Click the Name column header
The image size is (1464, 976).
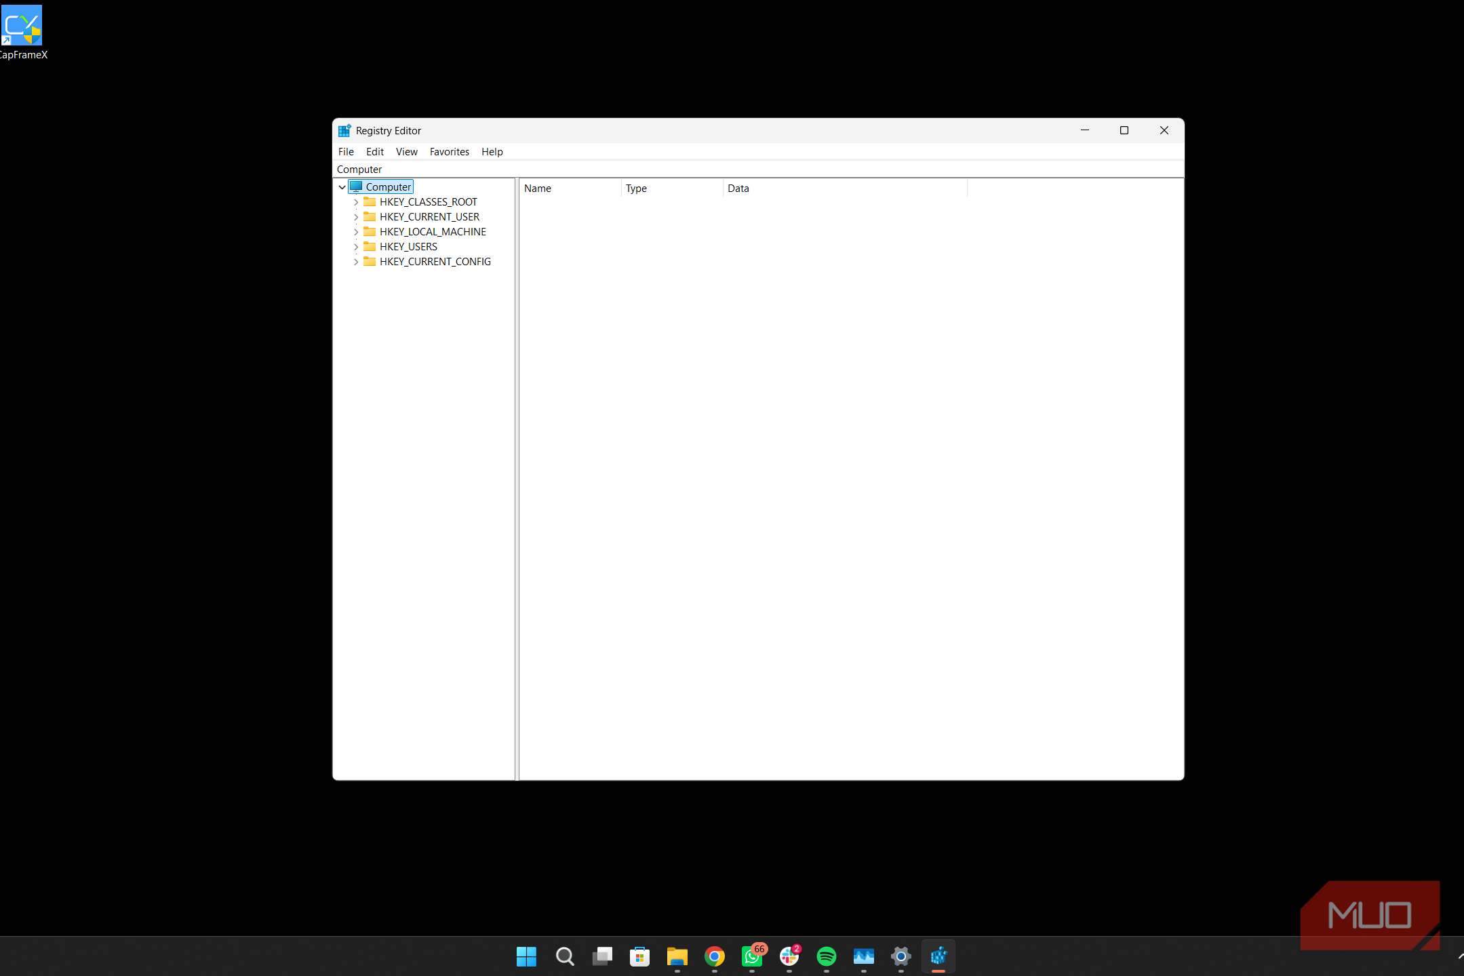[x=570, y=189]
